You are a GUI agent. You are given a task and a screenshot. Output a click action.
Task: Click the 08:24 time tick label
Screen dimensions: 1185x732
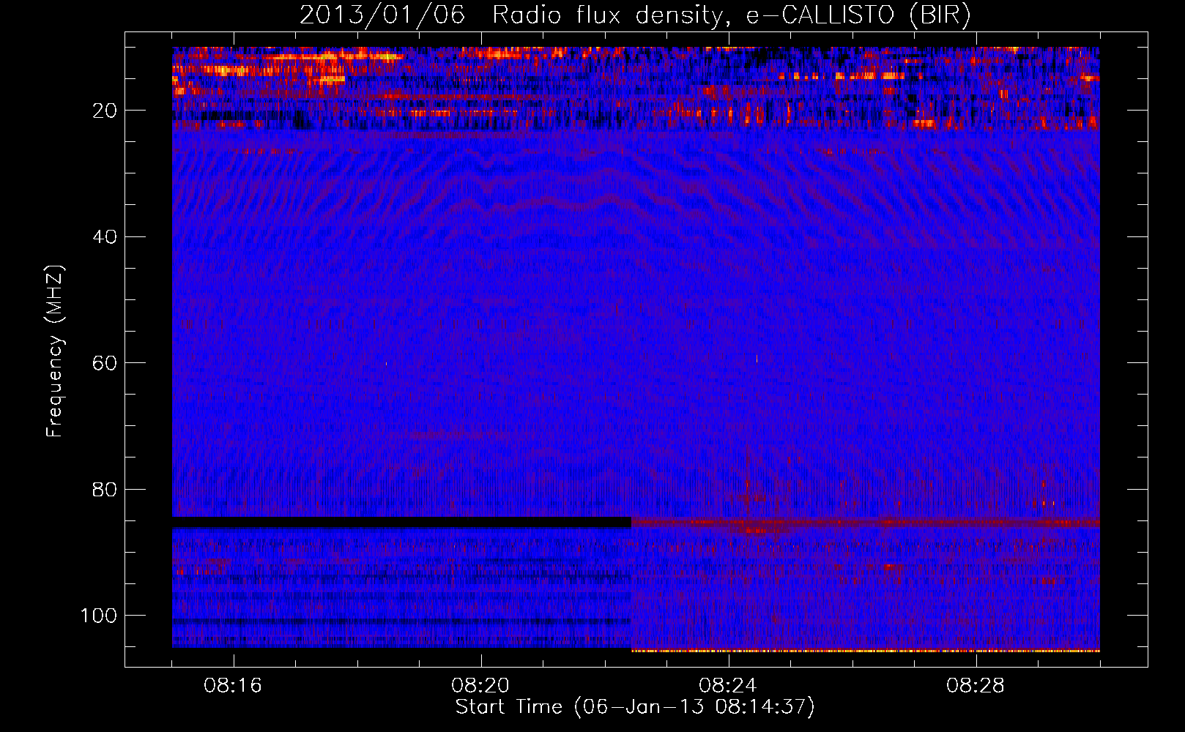[728, 686]
